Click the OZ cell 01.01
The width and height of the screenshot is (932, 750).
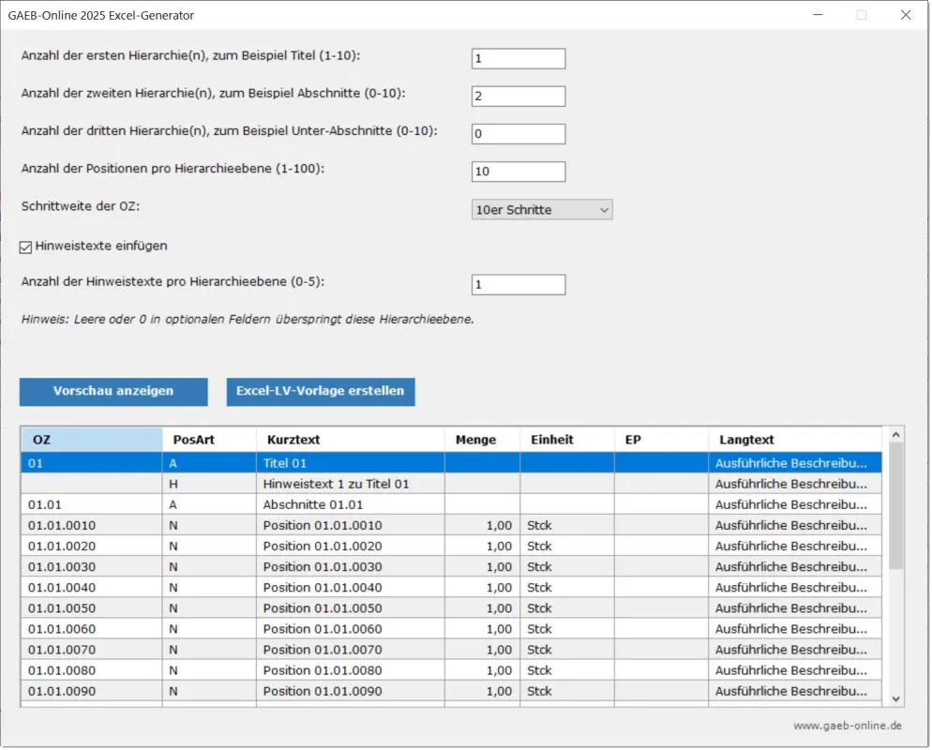(92, 504)
